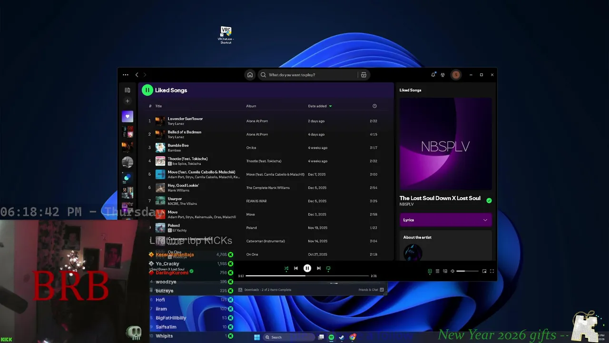Screen dimensions: 609x343
Task: Open the Windows Start button
Action: coord(257,337)
